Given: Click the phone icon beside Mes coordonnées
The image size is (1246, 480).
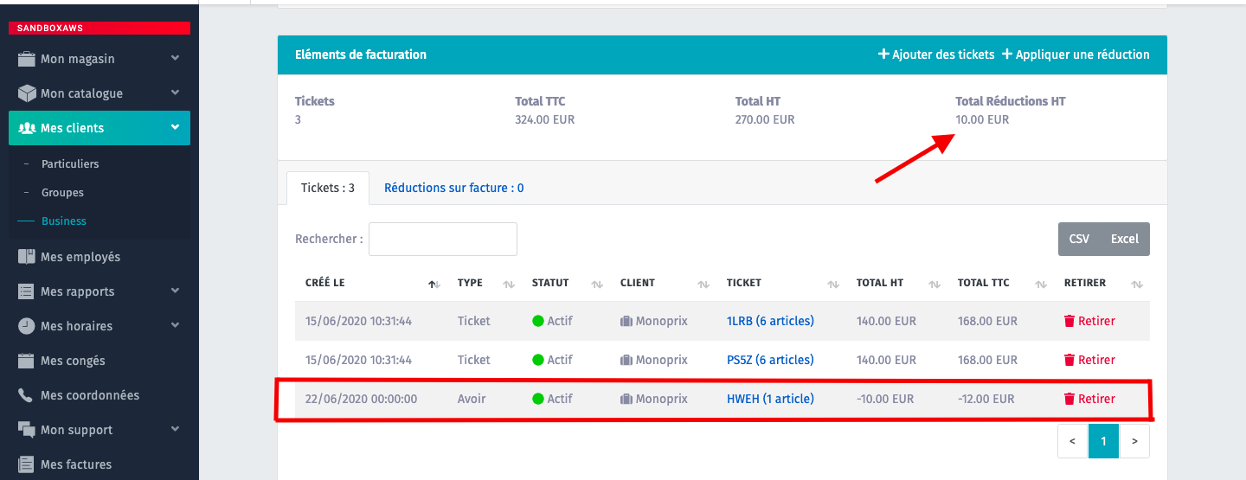Looking at the screenshot, I should coord(26,395).
